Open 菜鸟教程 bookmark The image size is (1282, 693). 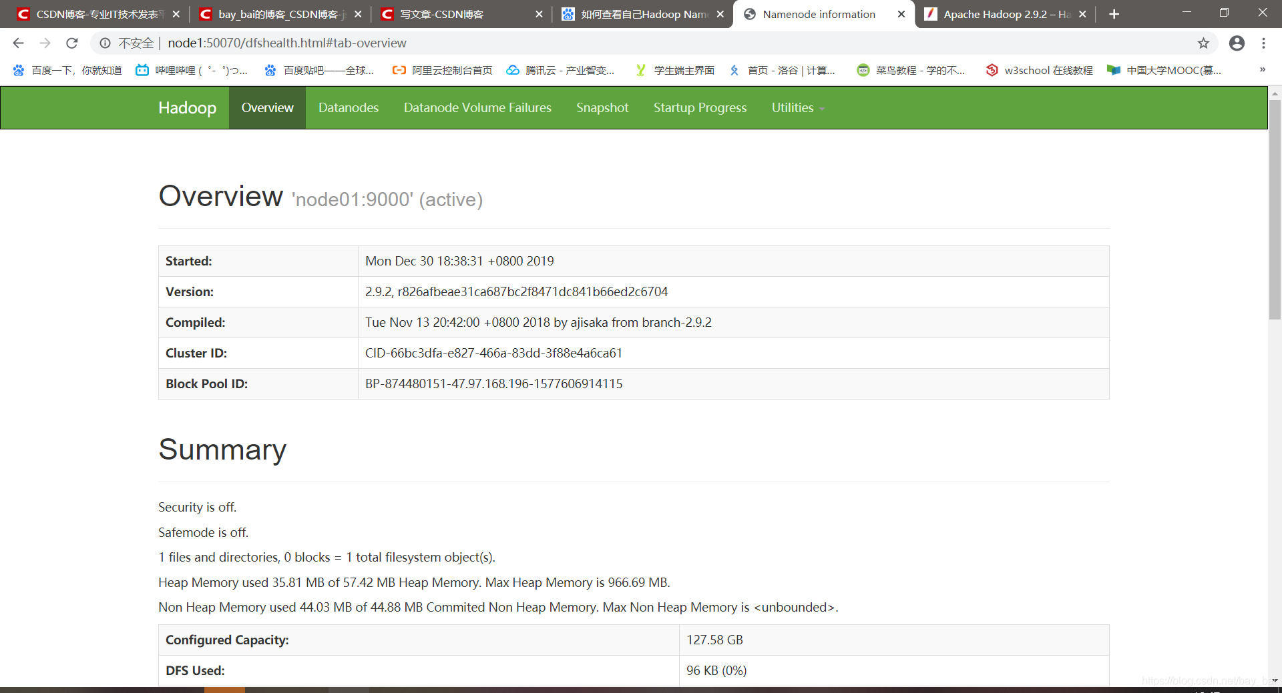(911, 70)
